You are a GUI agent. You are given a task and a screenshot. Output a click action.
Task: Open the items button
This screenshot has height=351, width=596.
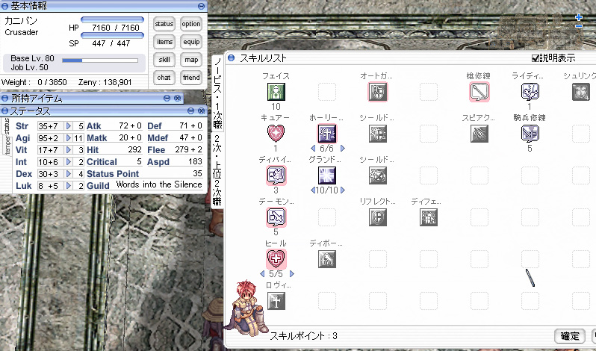click(x=164, y=41)
